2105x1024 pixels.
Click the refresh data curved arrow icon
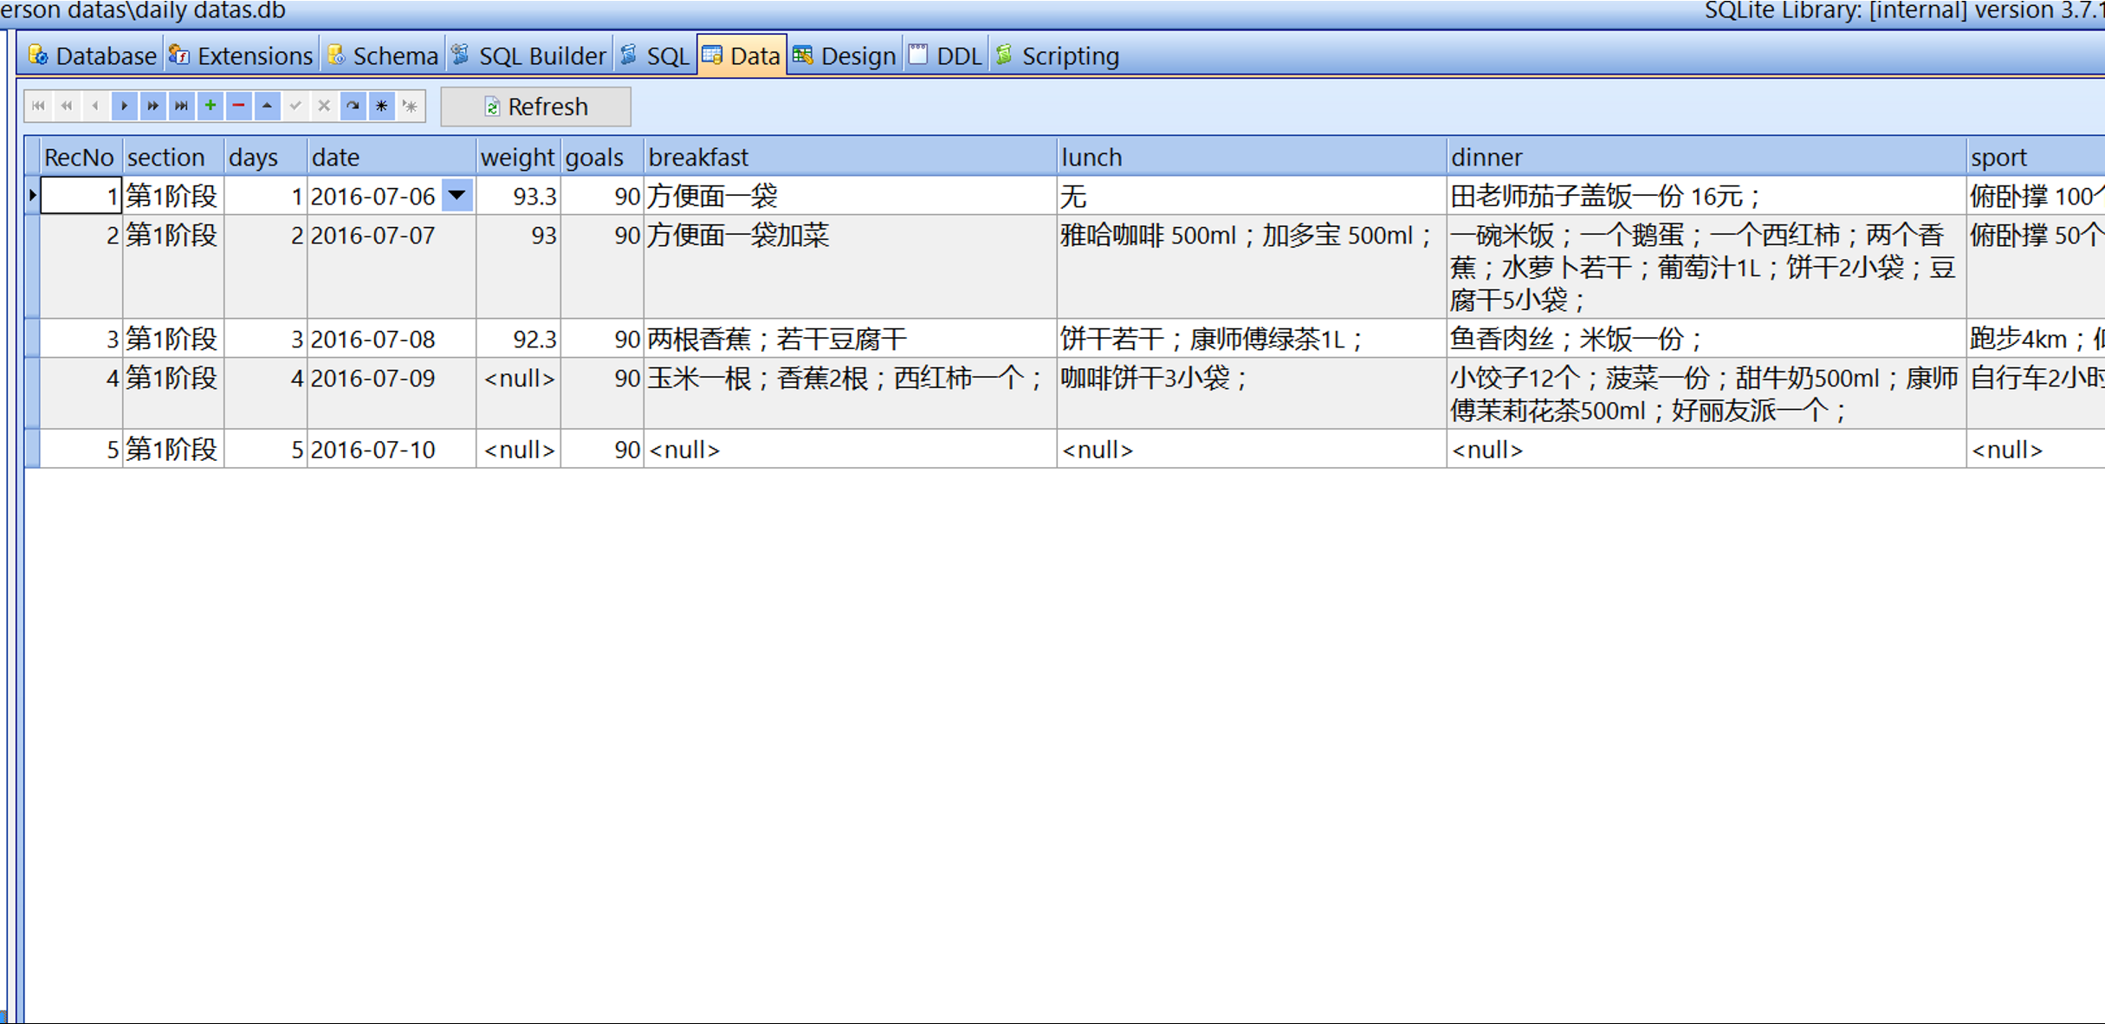pyautogui.click(x=353, y=106)
